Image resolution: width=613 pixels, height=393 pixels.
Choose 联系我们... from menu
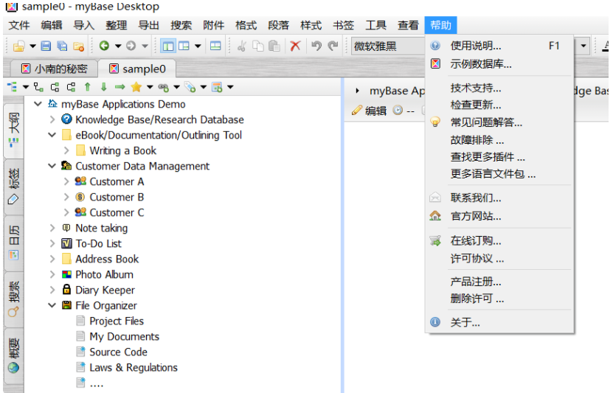pyautogui.click(x=499, y=198)
